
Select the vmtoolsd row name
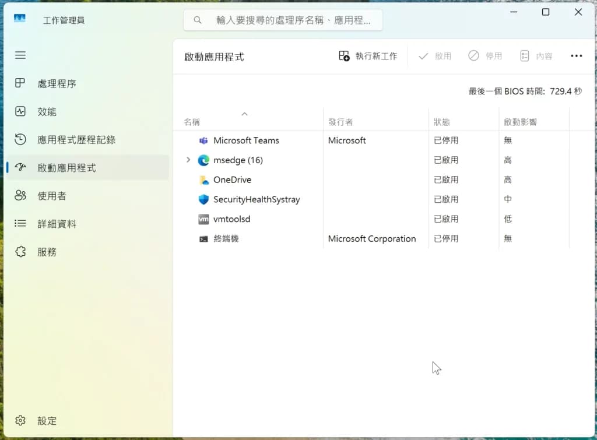[x=231, y=219]
